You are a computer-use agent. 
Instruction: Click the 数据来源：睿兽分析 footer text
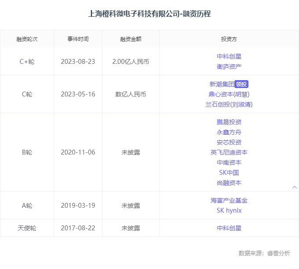pyautogui.click(x=264, y=253)
